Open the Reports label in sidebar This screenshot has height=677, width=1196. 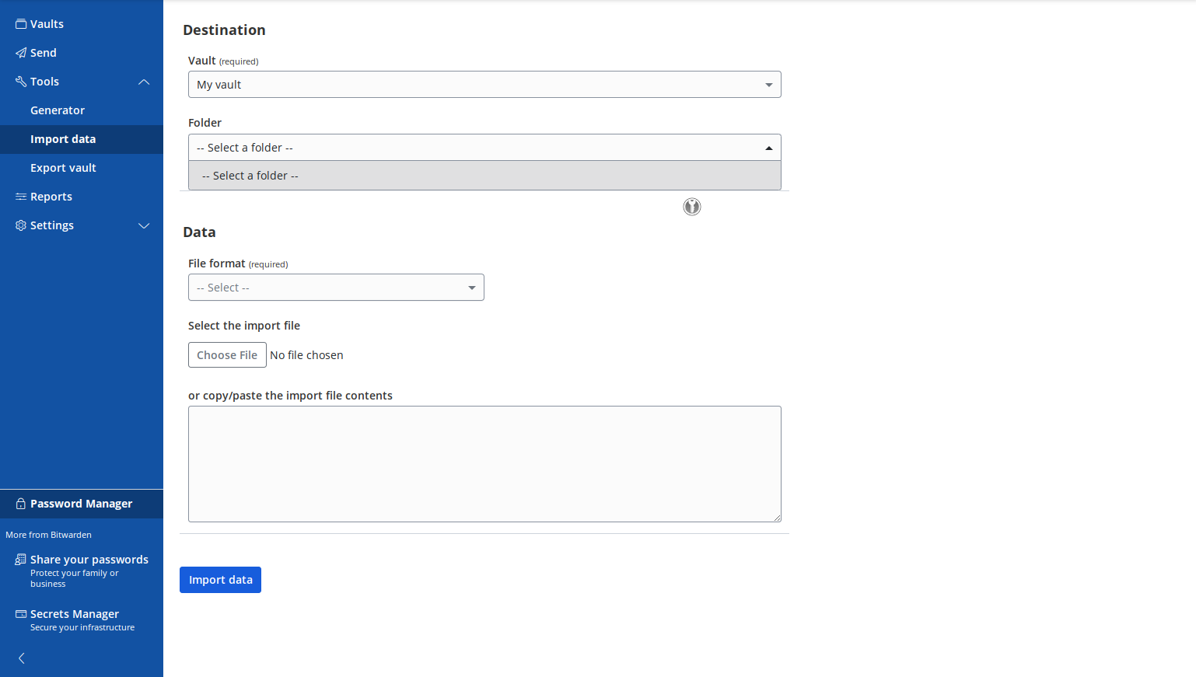pos(51,197)
